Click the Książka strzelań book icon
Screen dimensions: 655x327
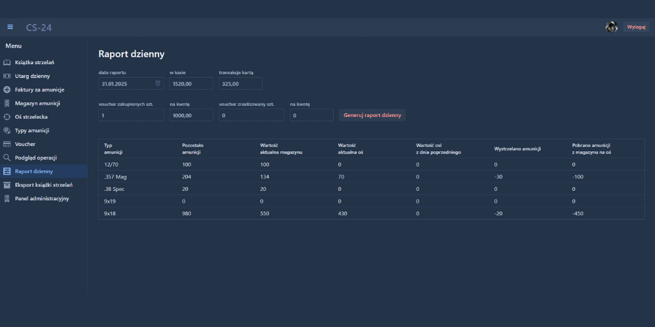[x=7, y=62]
